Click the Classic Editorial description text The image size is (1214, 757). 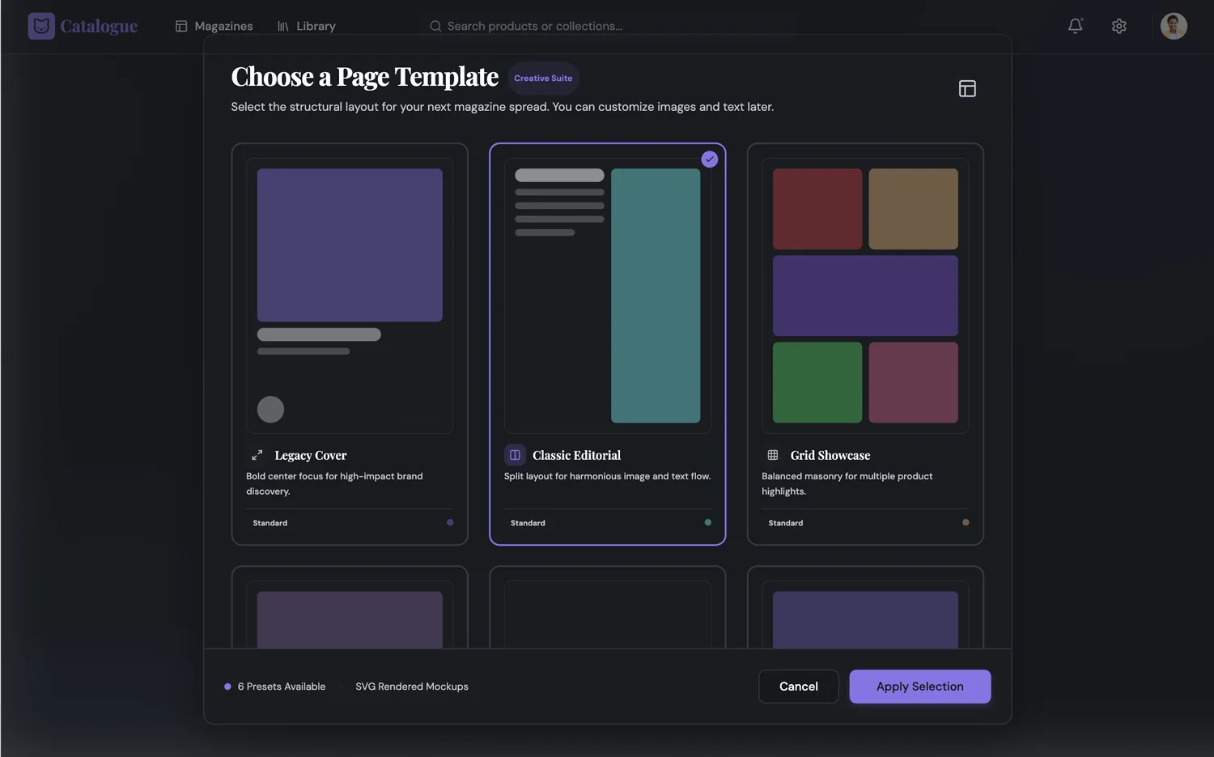pyautogui.click(x=608, y=476)
